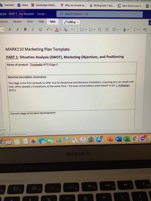Click the Shrink Font (smaller A) icon
Screen dimensions: 151x201
coord(18,30)
